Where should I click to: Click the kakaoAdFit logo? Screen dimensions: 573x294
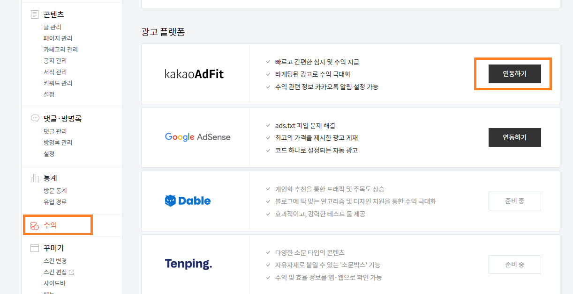click(194, 74)
